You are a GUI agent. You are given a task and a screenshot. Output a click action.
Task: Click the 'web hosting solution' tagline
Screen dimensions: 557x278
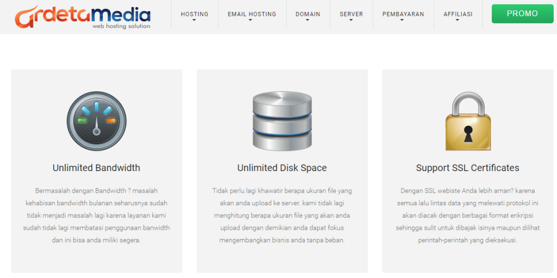click(x=121, y=26)
